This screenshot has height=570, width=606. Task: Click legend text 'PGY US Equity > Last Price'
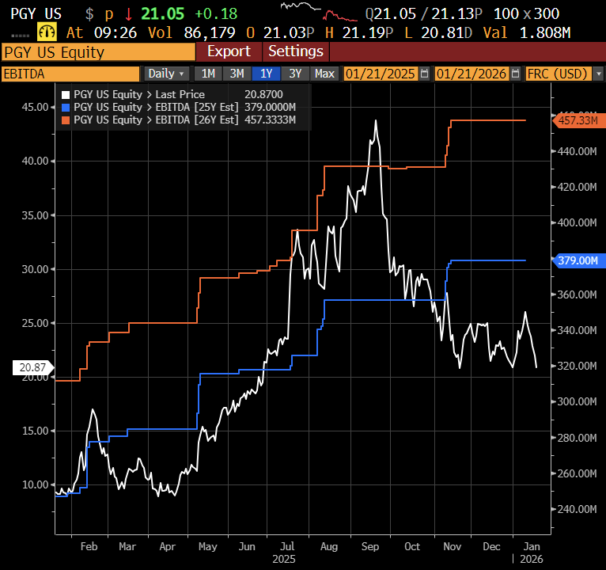tap(139, 94)
